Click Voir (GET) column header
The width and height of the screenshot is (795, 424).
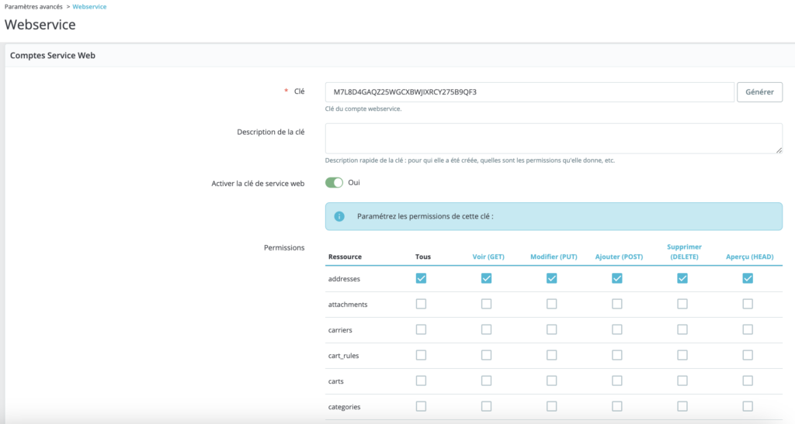point(490,257)
